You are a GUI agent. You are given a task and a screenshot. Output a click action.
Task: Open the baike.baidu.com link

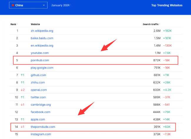tap(42, 38)
